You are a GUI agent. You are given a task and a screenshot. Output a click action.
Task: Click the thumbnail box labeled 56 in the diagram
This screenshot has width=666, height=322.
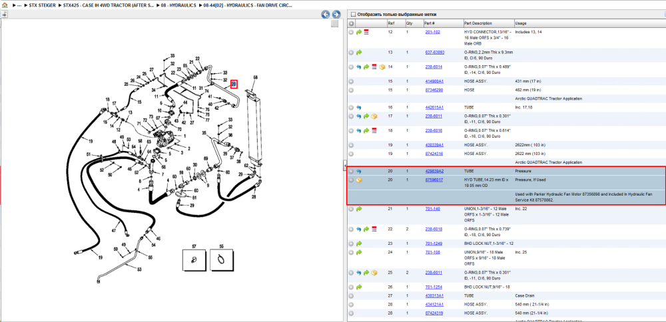[222, 259]
